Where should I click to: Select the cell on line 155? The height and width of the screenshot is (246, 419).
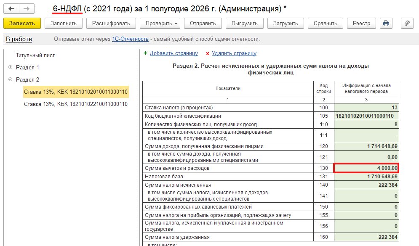(366, 215)
